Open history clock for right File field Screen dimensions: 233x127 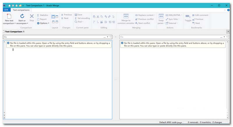tap(227, 37)
